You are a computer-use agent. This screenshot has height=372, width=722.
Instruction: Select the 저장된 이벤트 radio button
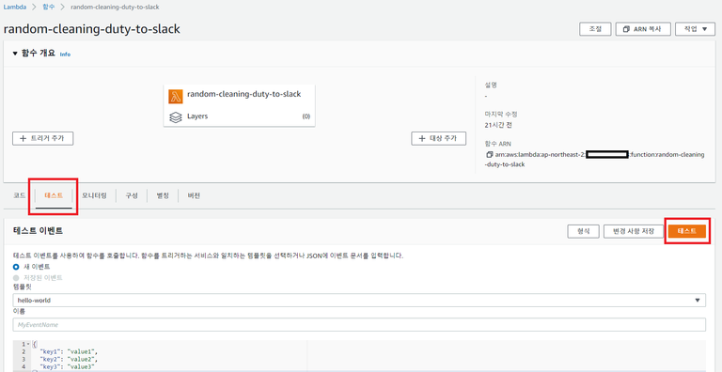16,278
